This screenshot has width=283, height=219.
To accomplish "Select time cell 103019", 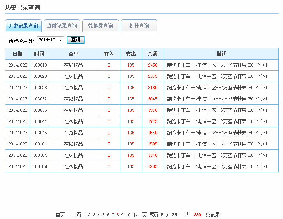I will (40, 65).
